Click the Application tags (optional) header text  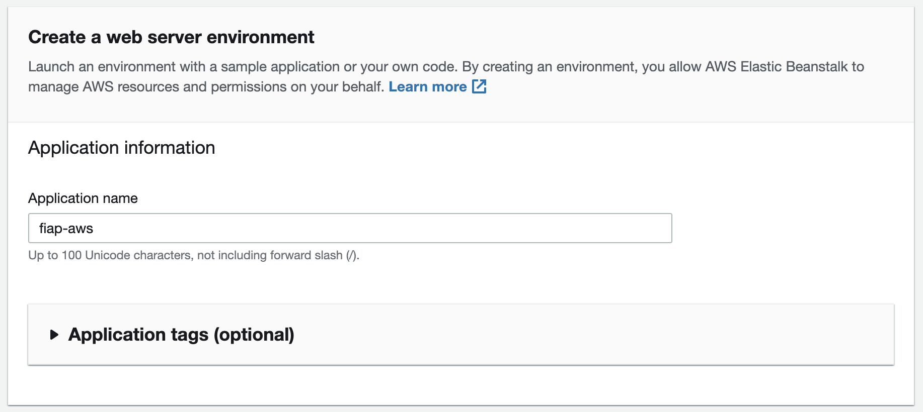[x=181, y=335]
